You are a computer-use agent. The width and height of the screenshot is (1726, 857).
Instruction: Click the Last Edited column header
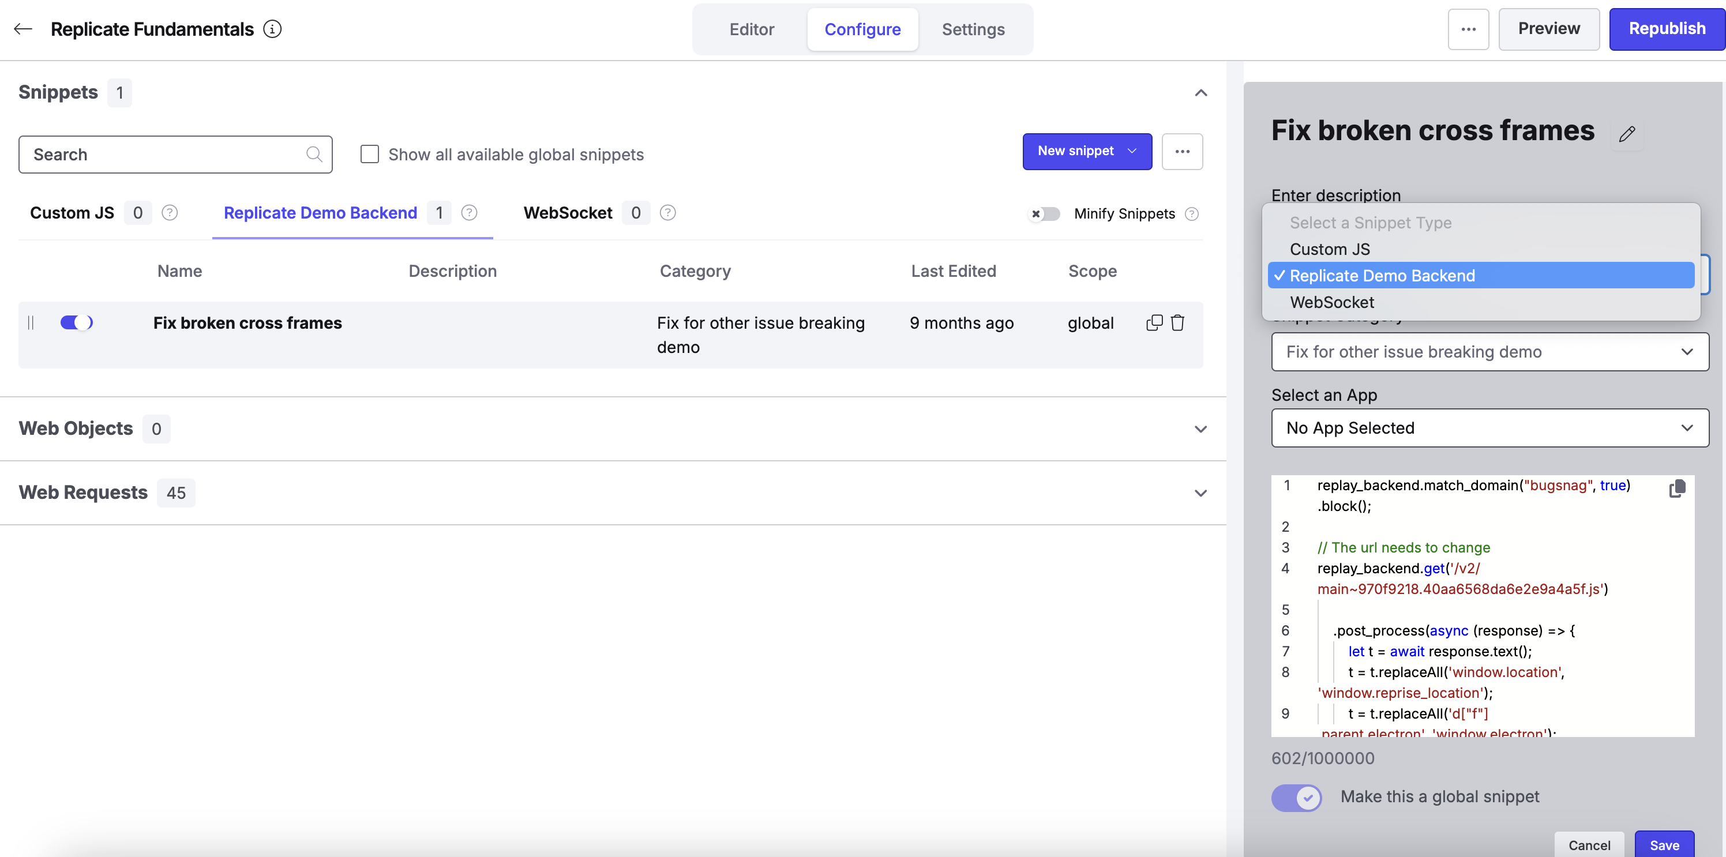click(x=953, y=270)
